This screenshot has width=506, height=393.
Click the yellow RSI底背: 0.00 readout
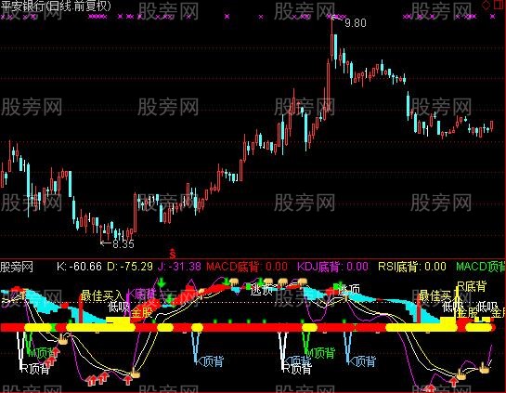pyautogui.click(x=412, y=267)
